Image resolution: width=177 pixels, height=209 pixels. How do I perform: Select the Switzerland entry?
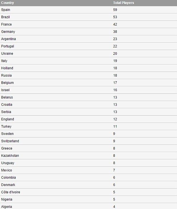click(x=10, y=141)
